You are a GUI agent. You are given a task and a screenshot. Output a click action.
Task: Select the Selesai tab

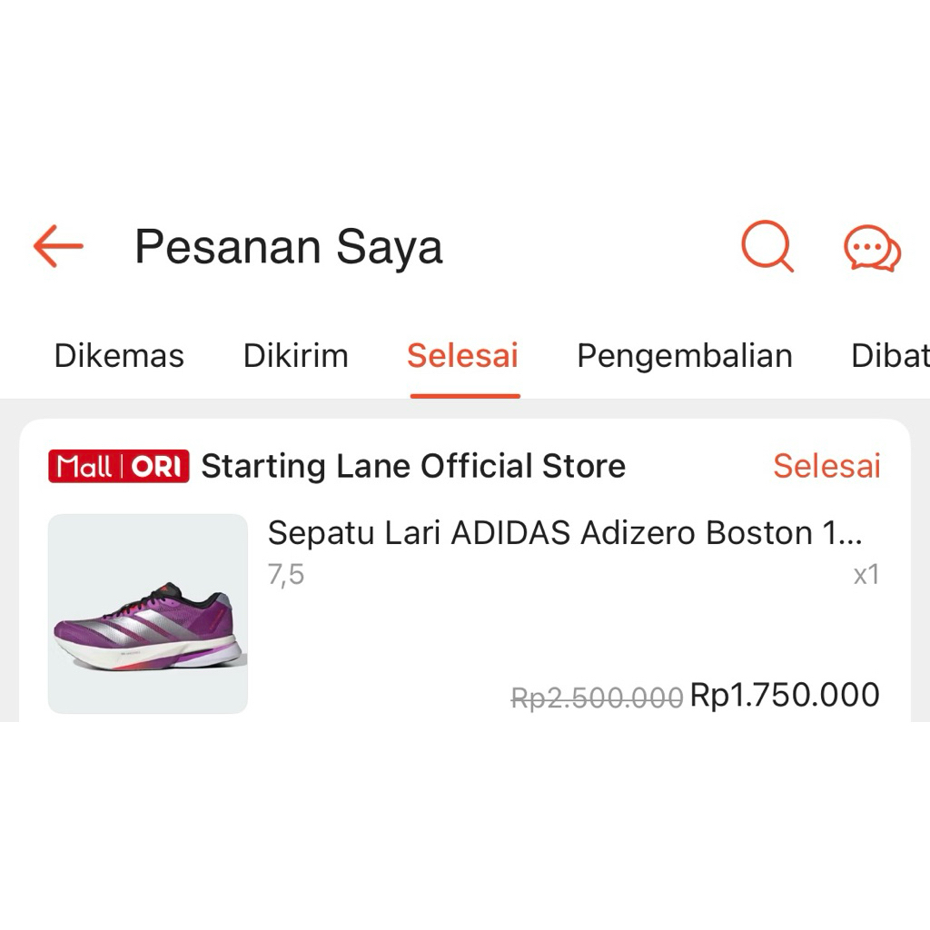coord(463,355)
